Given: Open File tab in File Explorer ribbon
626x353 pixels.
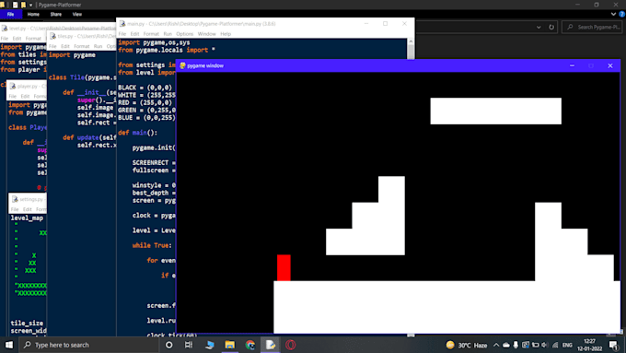Looking at the screenshot, I should point(10,14).
